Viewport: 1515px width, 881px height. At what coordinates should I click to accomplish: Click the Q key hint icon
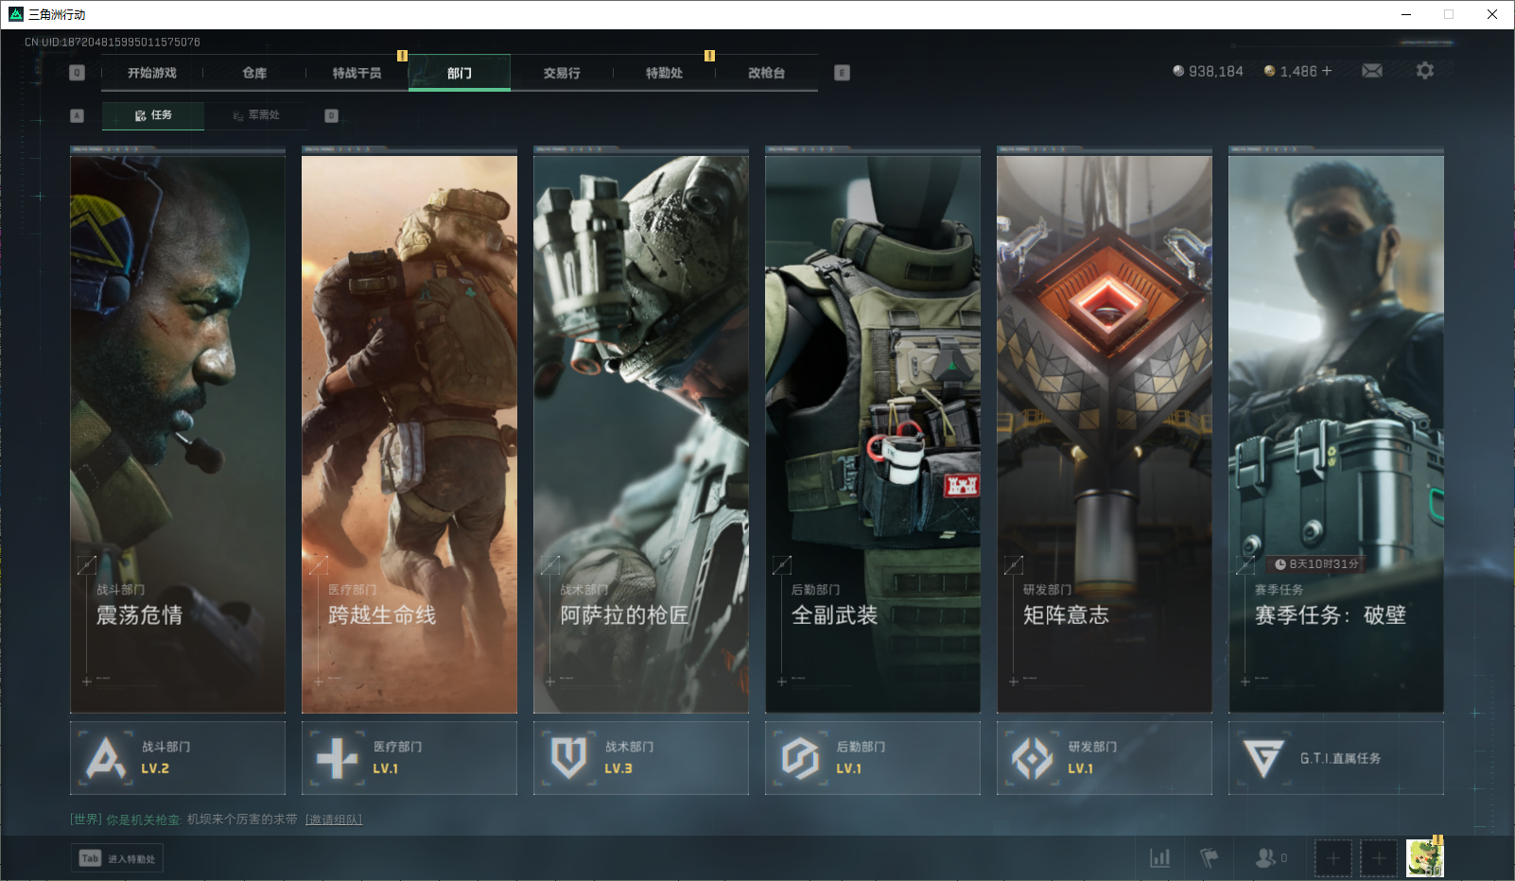[78, 73]
